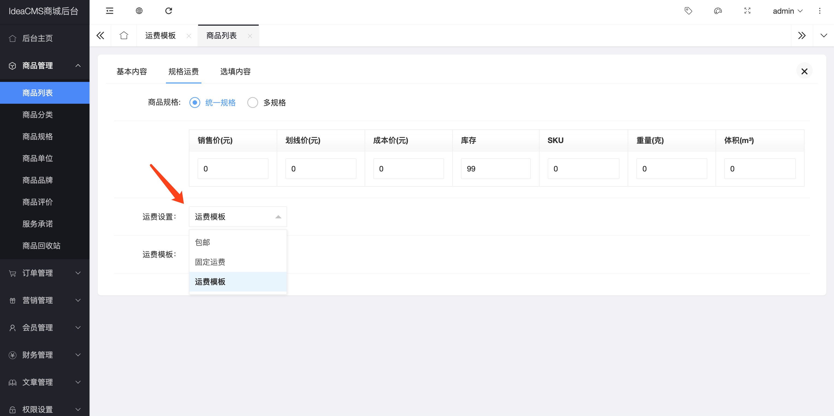Close the 运费模板 page tab

[x=189, y=36]
